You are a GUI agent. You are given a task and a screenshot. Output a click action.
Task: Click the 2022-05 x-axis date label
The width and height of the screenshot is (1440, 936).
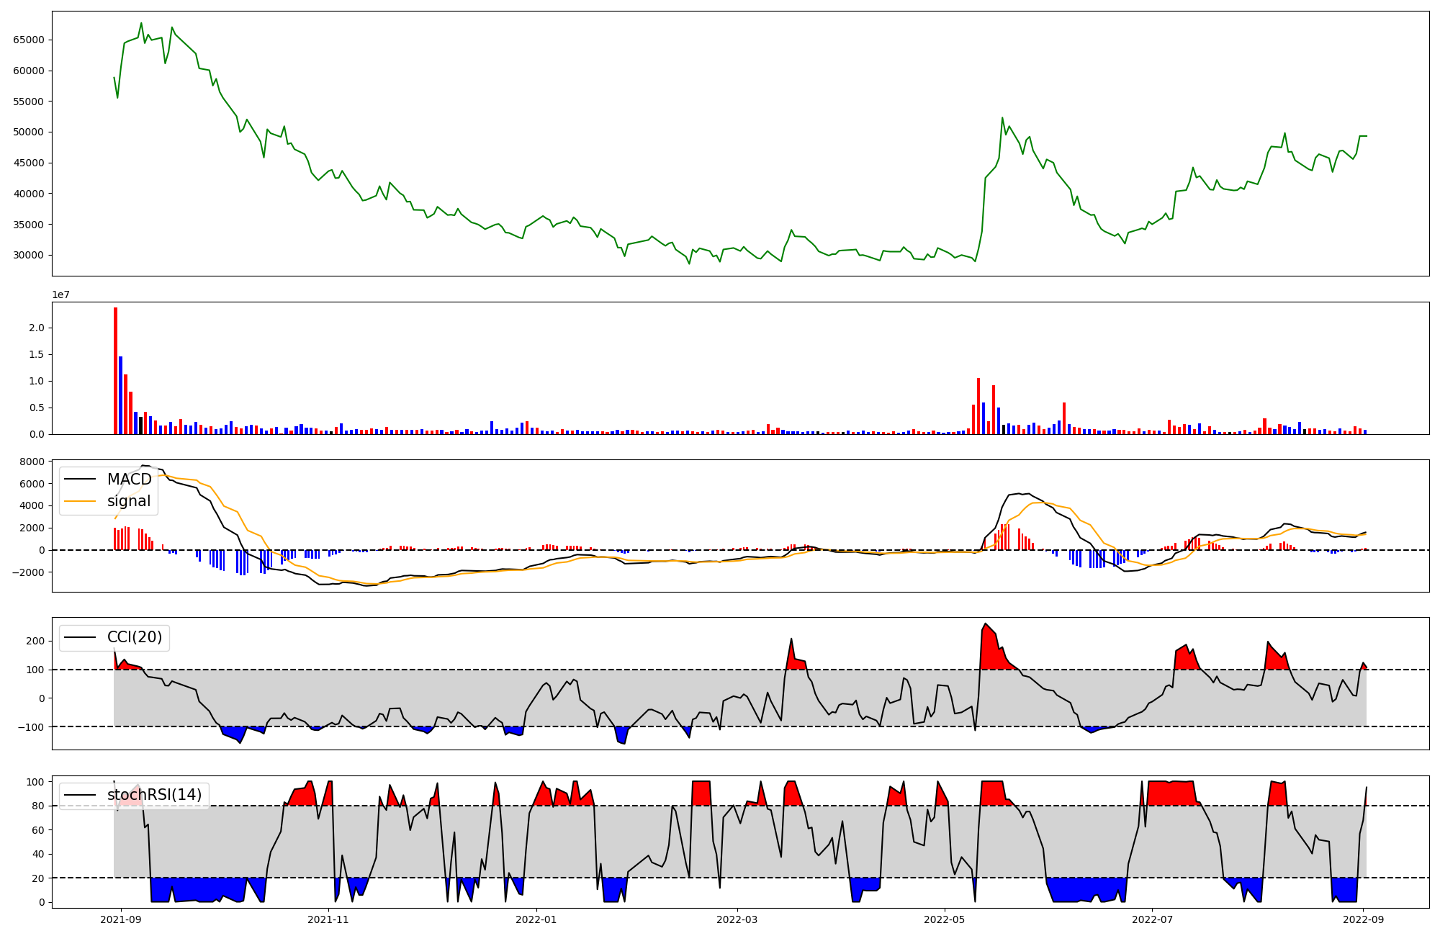(x=945, y=919)
